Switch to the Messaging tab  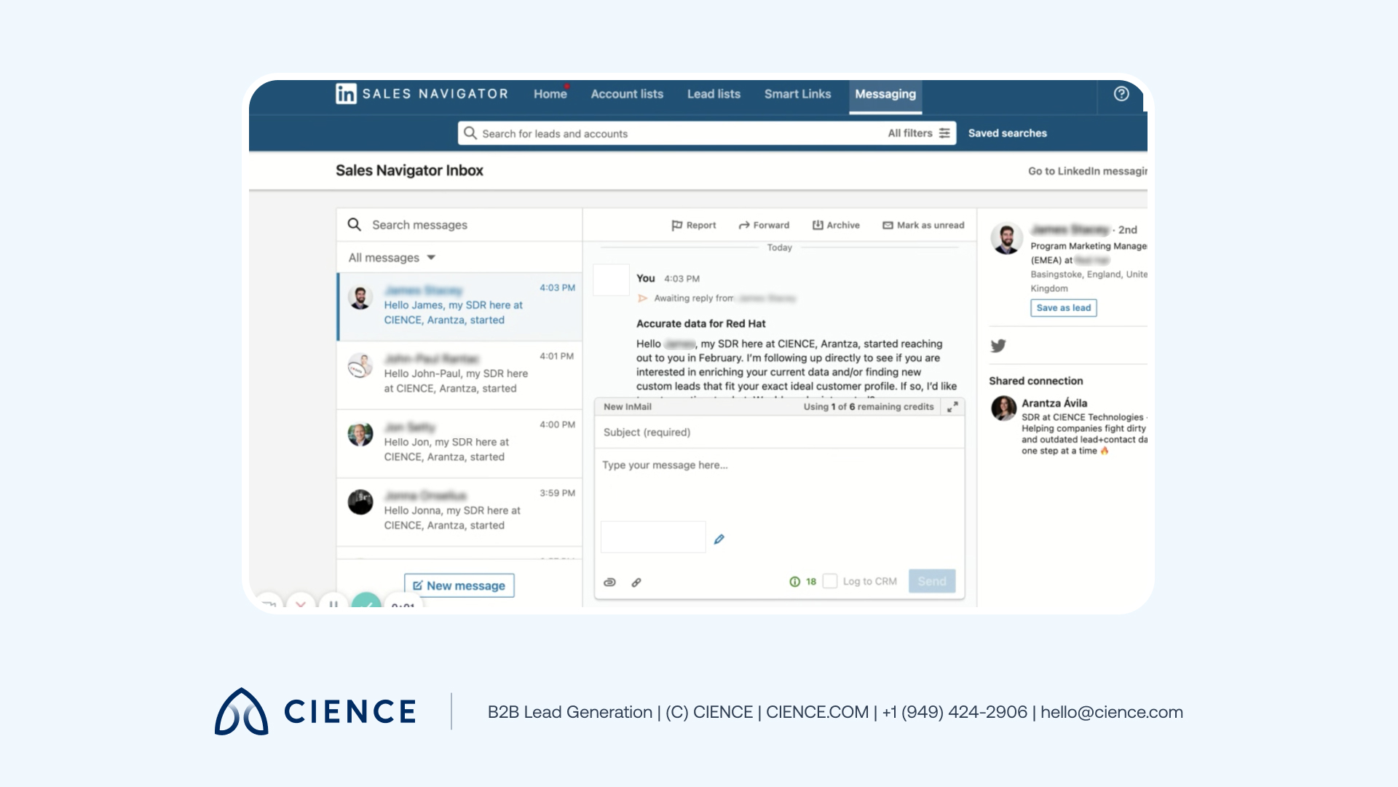(885, 94)
